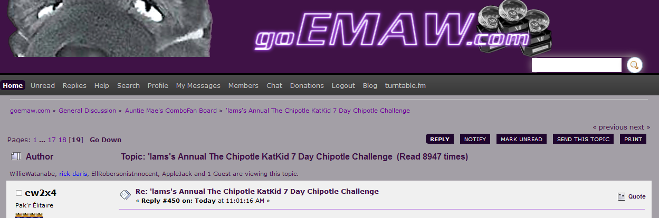This screenshot has height=218, width=659.
Task: Open the turntable.fm menu link
Action: point(405,85)
